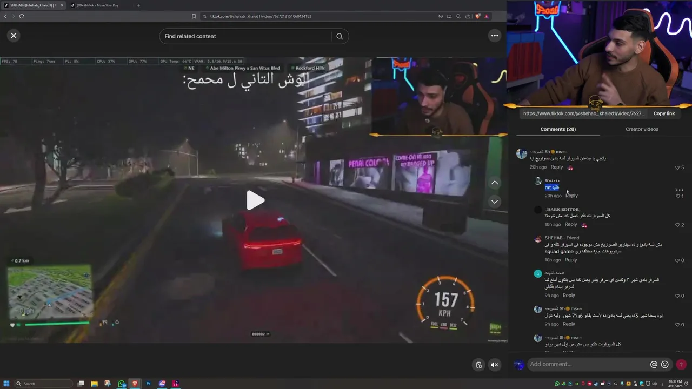Switch to the Comments (28) tab
692x389 pixels.
click(x=558, y=129)
